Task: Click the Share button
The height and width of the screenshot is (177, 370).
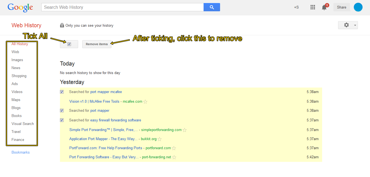Action: click(x=341, y=7)
